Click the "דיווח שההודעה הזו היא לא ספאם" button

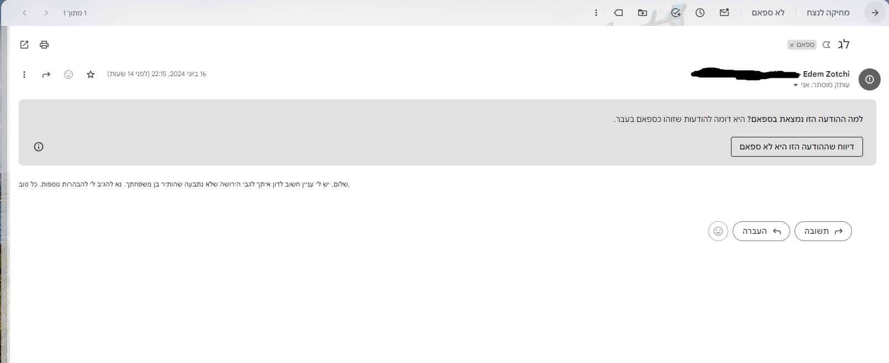pos(796,147)
